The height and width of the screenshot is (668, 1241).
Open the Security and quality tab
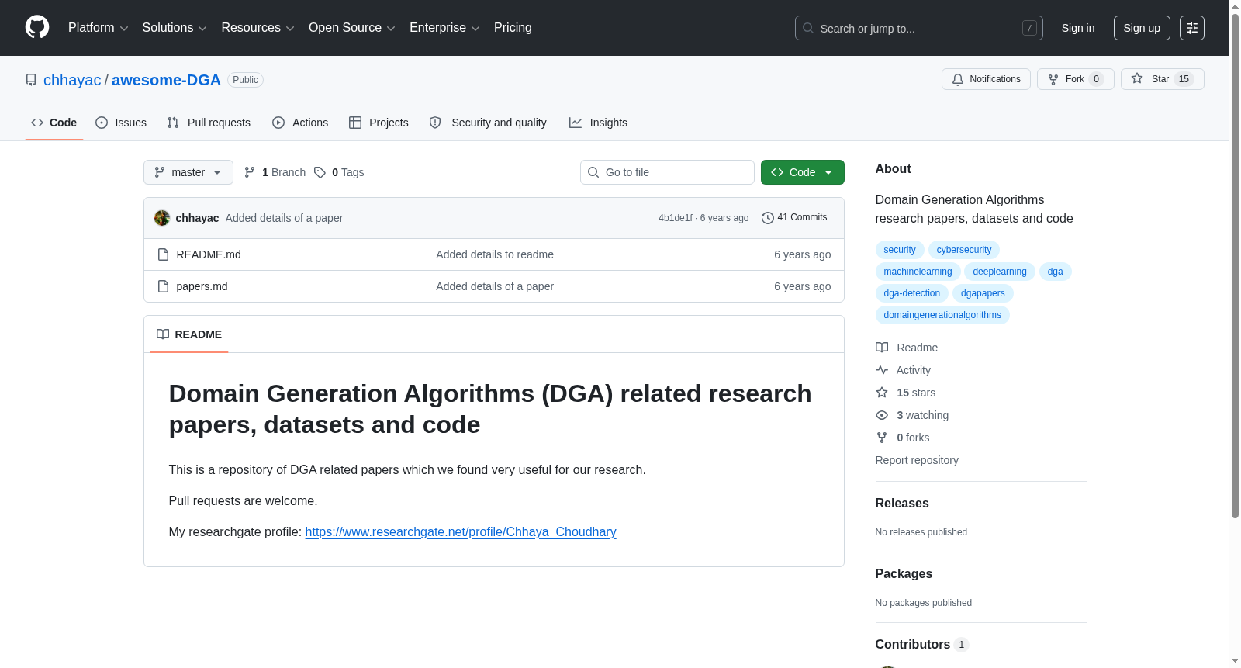click(x=488, y=123)
